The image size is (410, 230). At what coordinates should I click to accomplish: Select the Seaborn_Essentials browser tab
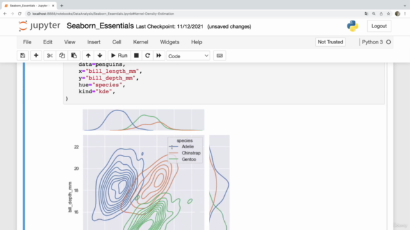pos(29,6)
